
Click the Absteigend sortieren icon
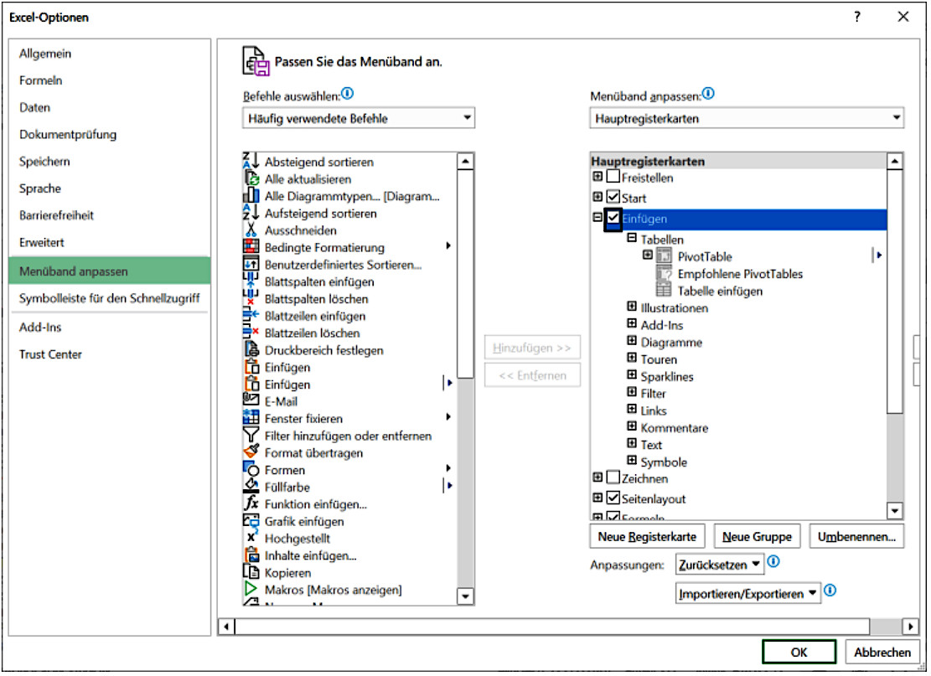click(x=251, y=162)
